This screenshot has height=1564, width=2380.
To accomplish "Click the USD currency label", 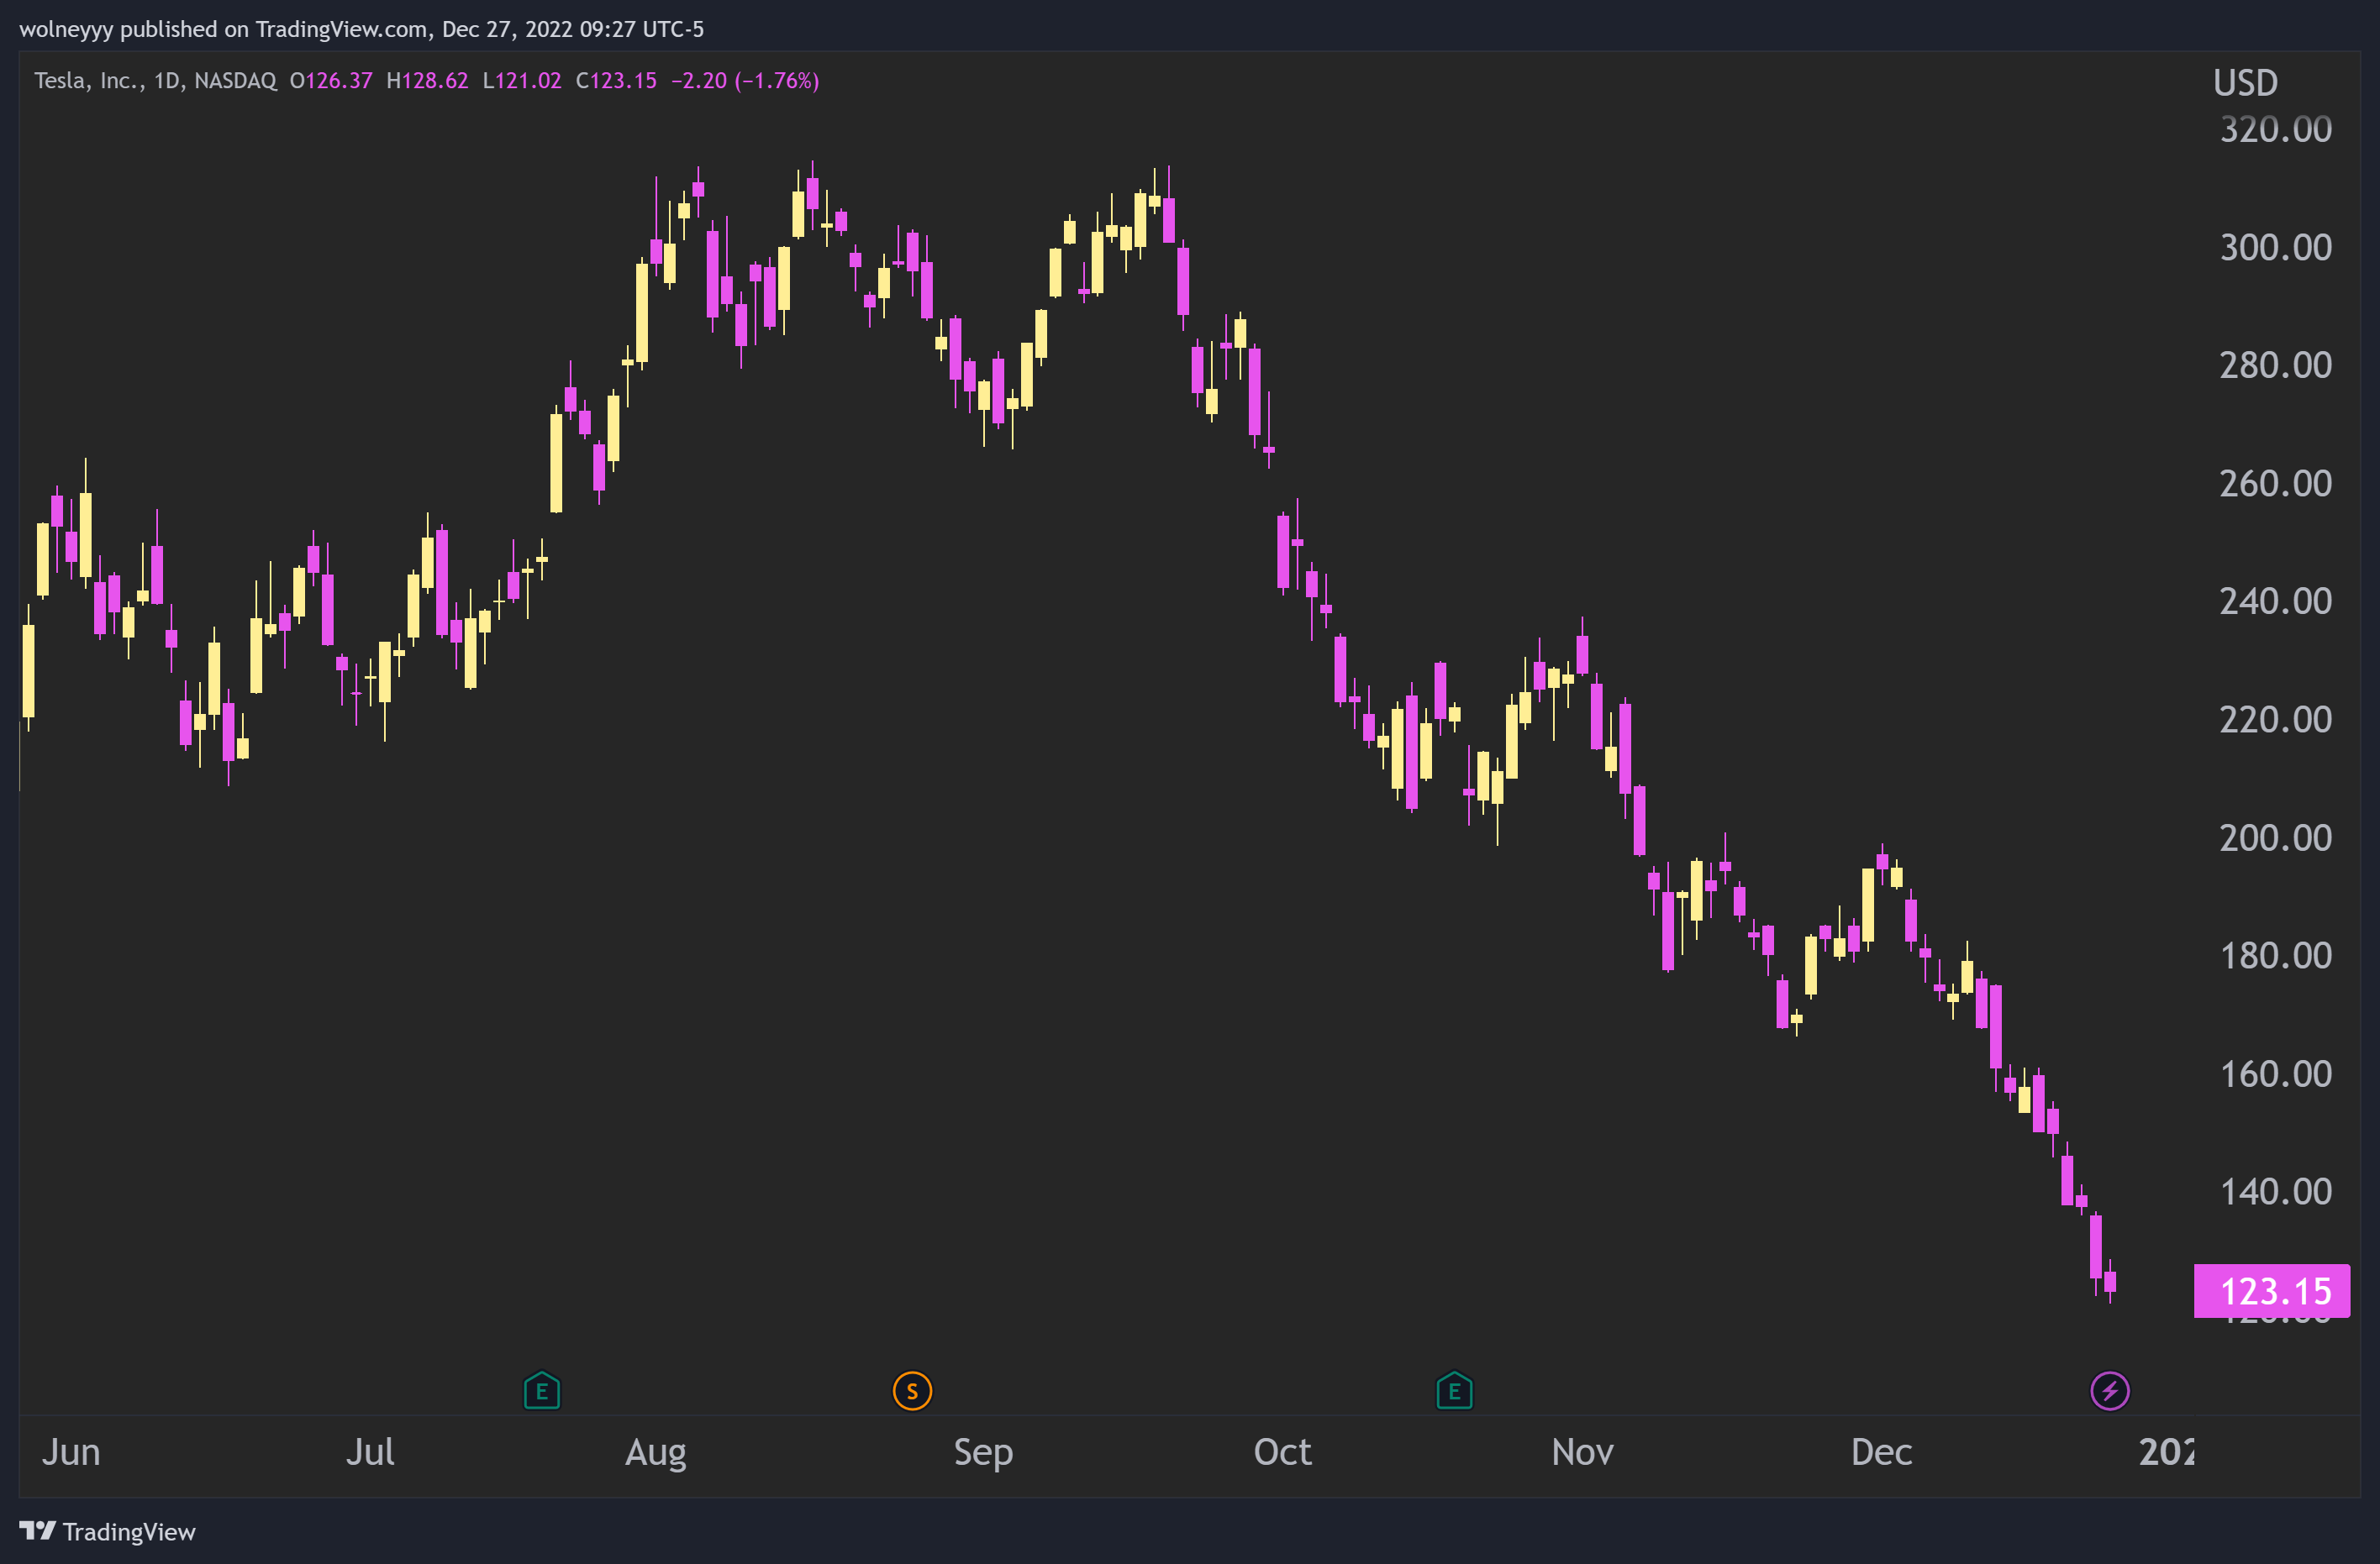I will pos(2245,83).
